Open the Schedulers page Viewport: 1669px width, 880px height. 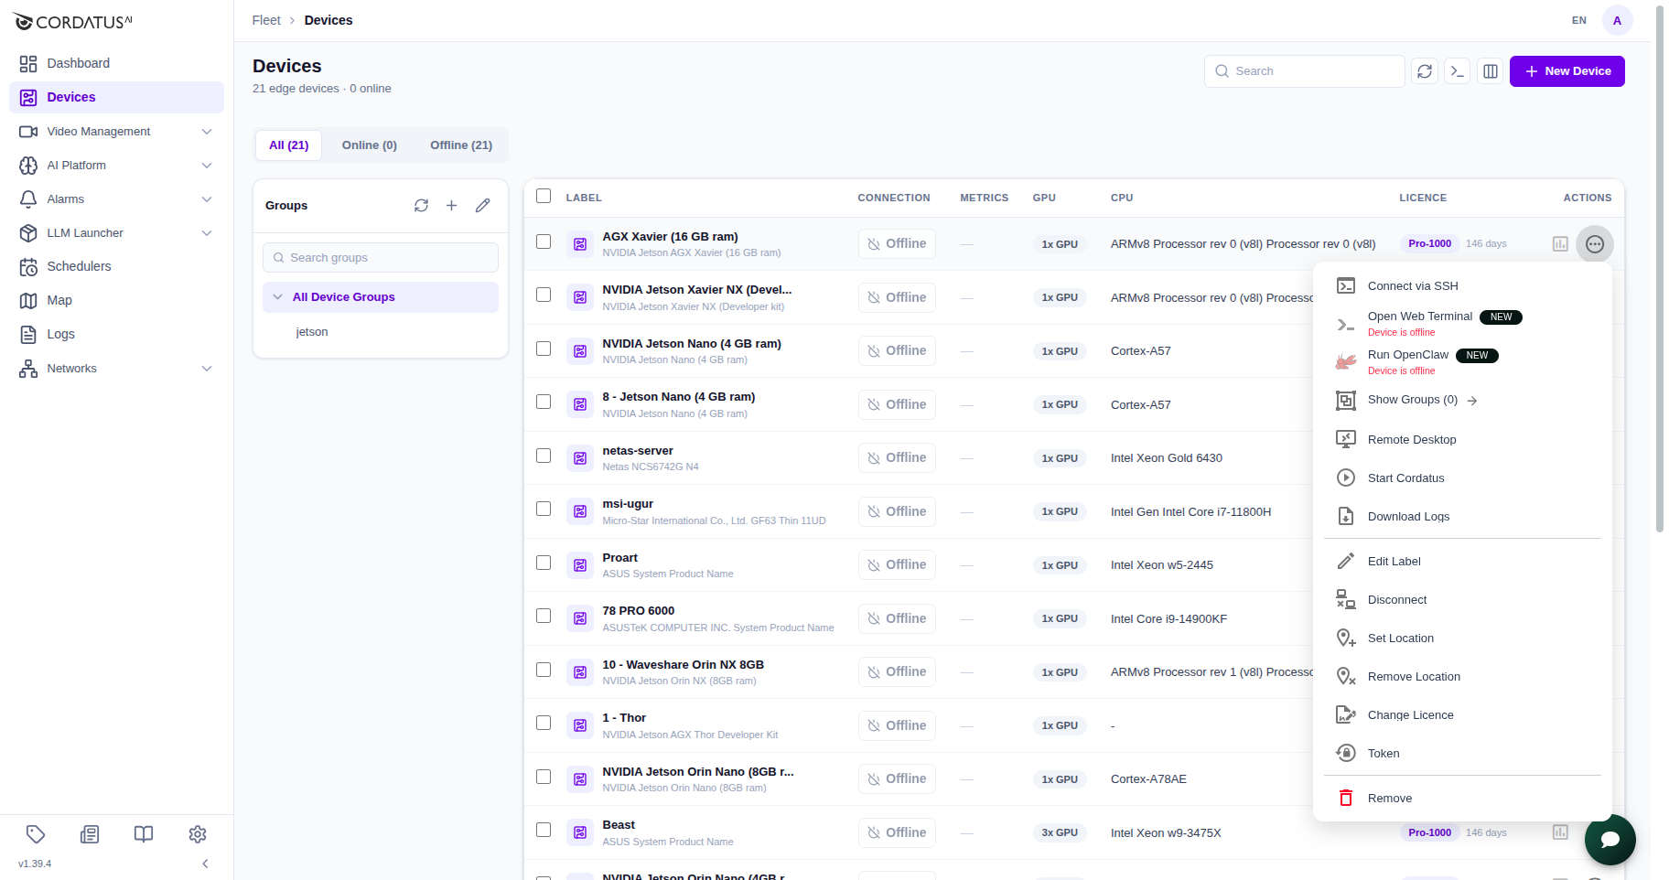(116, 266)
